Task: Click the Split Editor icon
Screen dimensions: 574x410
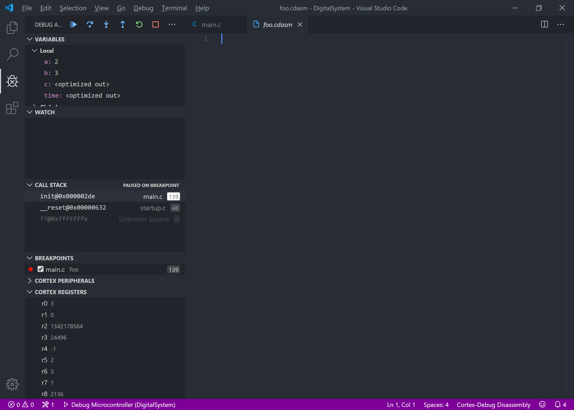Action: click(544, 24)
